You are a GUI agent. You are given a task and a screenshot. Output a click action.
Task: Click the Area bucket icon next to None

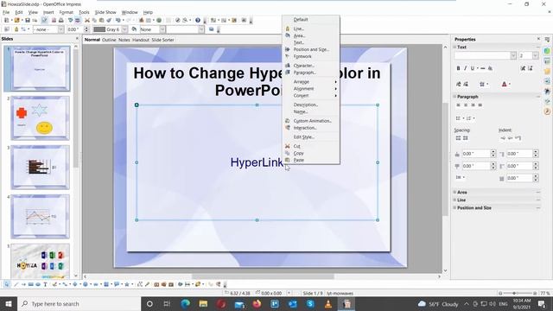point(134,29)
